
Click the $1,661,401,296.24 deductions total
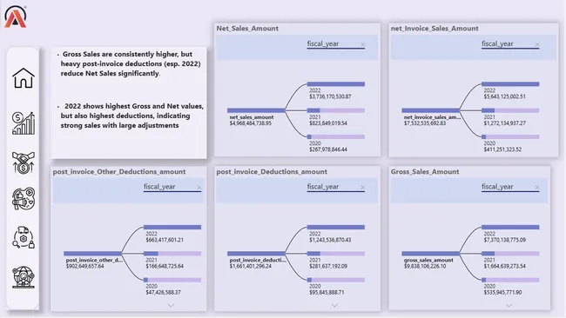point(251,266)
